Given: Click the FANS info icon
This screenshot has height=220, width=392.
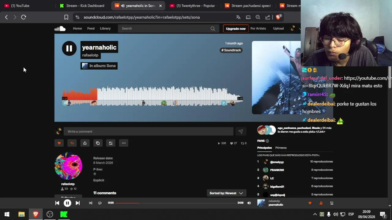Looking at the screenshot, I should 267,141.
